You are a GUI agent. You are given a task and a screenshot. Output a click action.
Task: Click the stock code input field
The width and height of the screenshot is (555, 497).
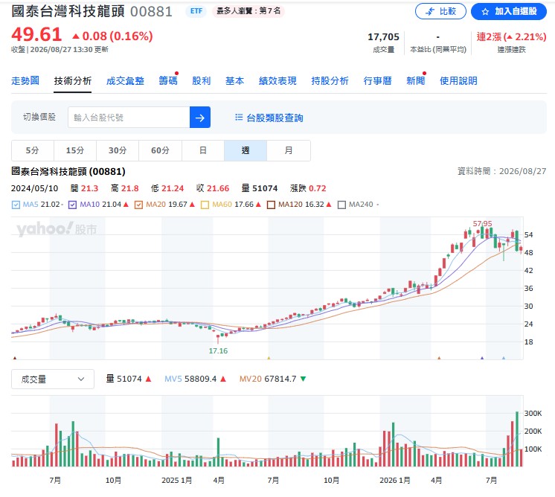[x=129, y=117]
